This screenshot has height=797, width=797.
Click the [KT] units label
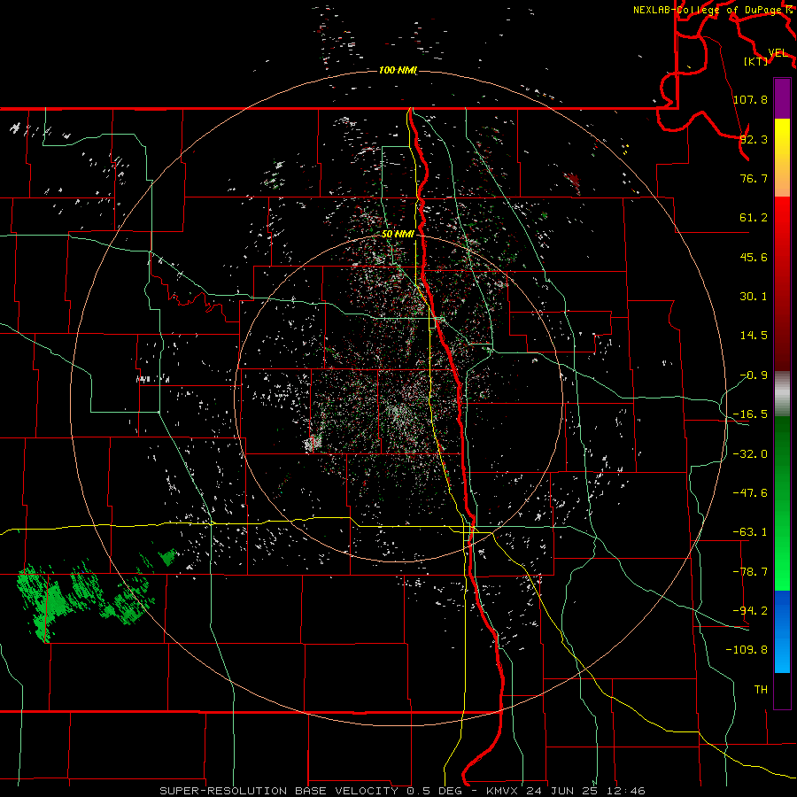point(755,61)
